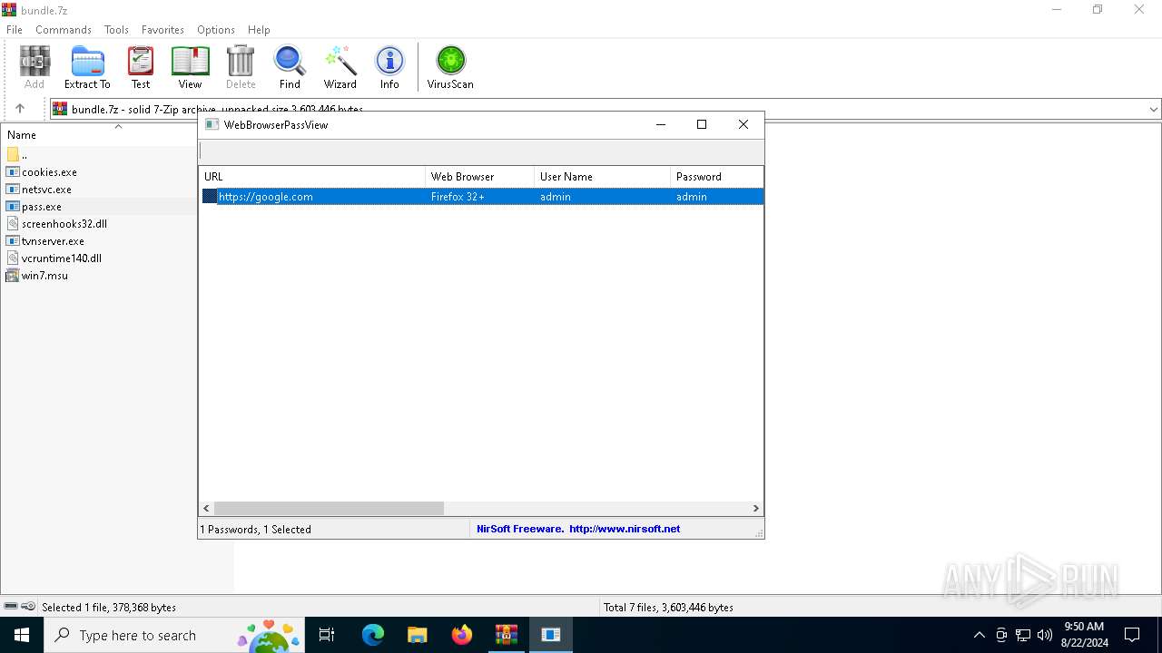Open the Options menu
The height and width of the screenshot is (653, 1162).
[x=216, y=30]
